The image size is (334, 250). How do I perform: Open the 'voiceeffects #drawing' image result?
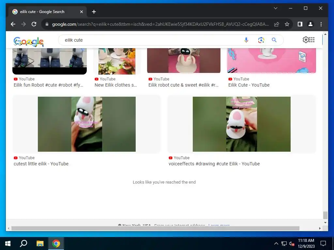point(242,124)
